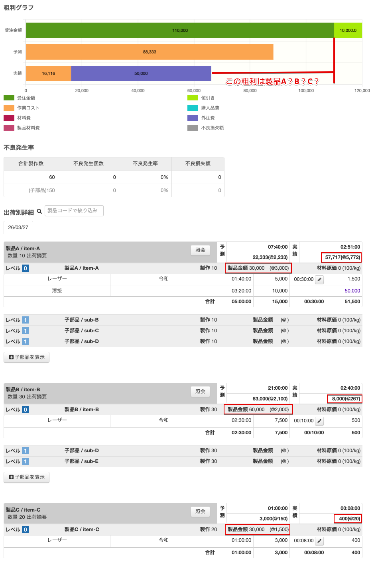This screenshot has width=374, height=561.
Task: Click the orange 作業コスト legend swatch
Action: coord(9,108)
